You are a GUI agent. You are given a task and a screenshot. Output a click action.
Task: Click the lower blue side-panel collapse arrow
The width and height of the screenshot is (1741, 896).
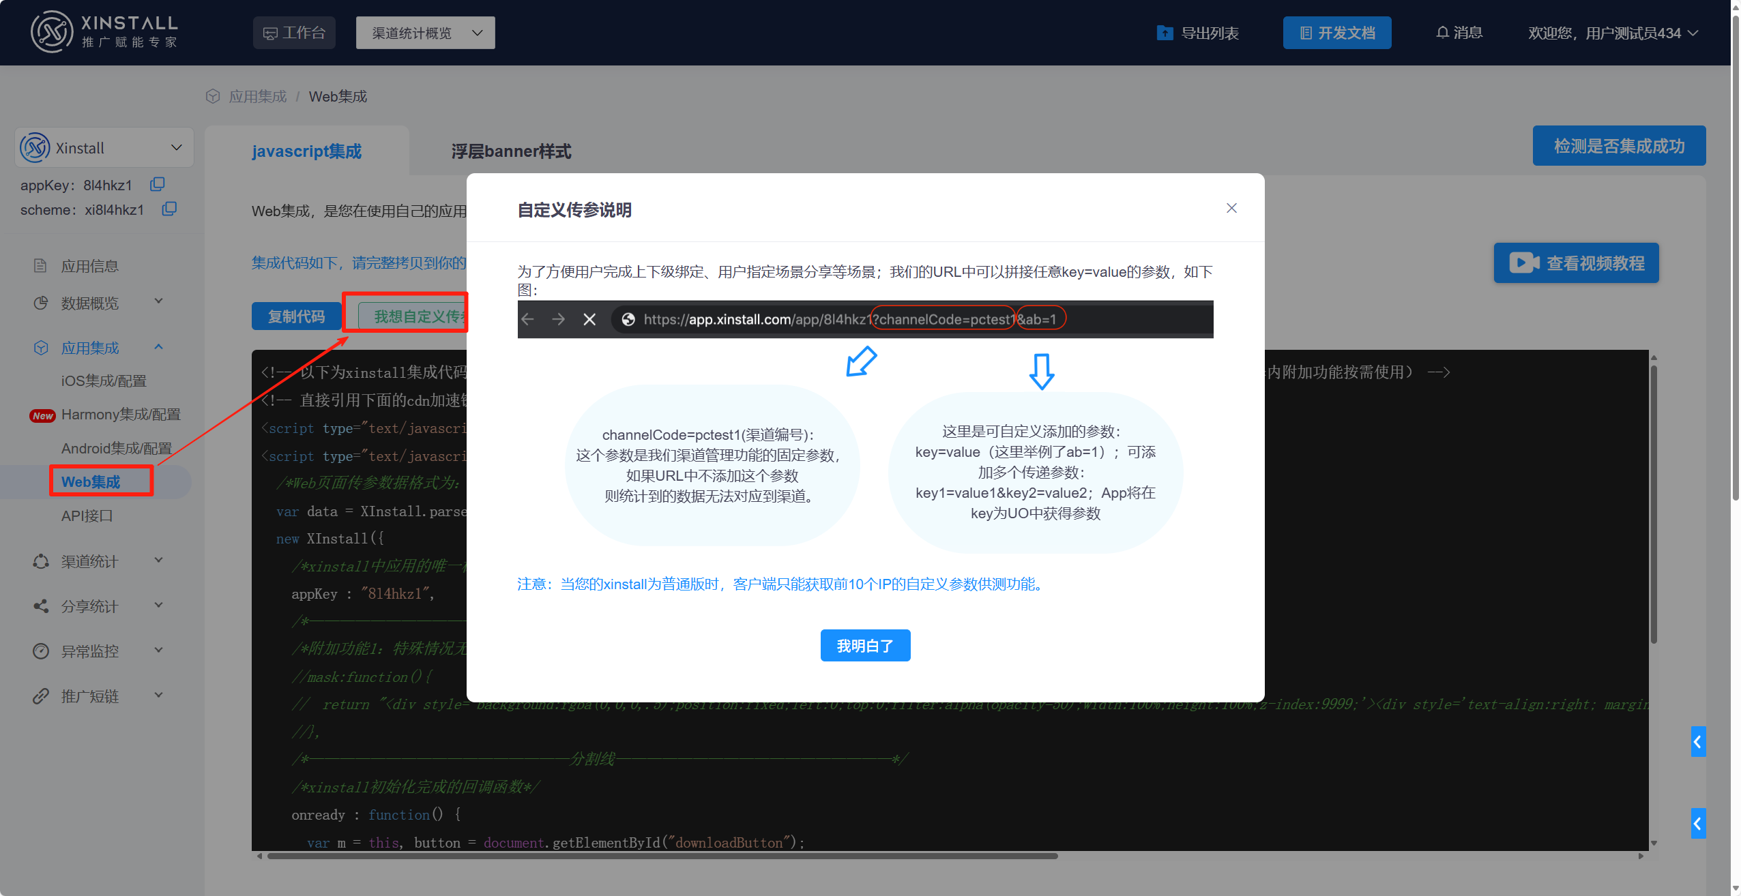point(1698,823)
